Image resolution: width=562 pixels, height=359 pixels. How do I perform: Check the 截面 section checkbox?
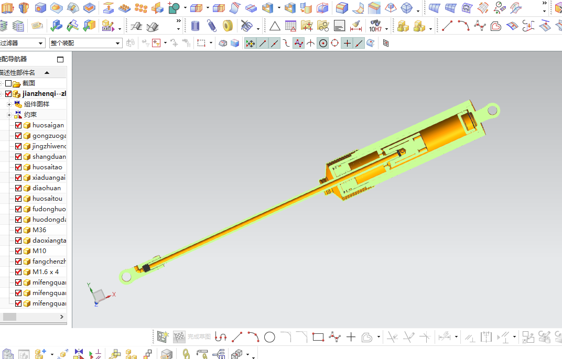click(x=8, y=83)
